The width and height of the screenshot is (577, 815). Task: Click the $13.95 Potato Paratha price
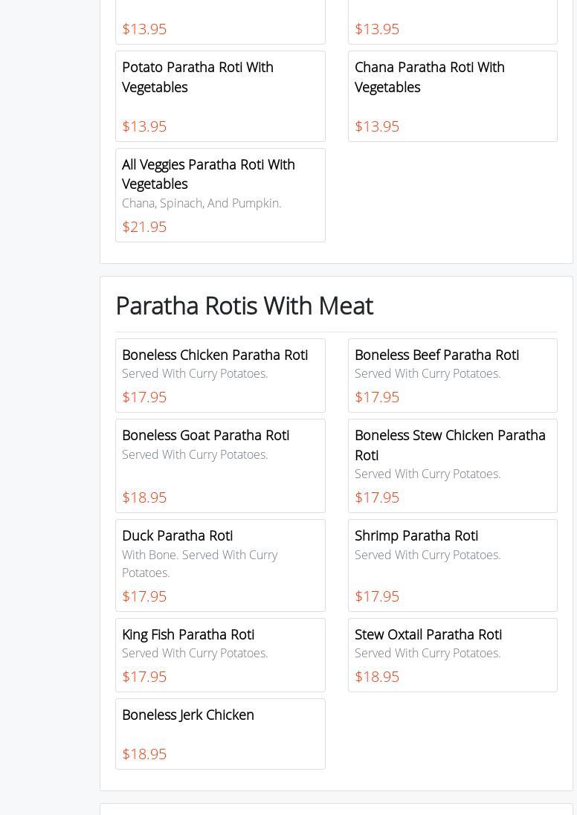144,126
